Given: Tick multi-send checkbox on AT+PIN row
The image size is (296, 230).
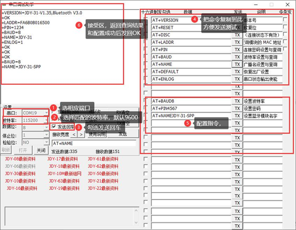Looking at the screenshot, I should tap(285, 49).
